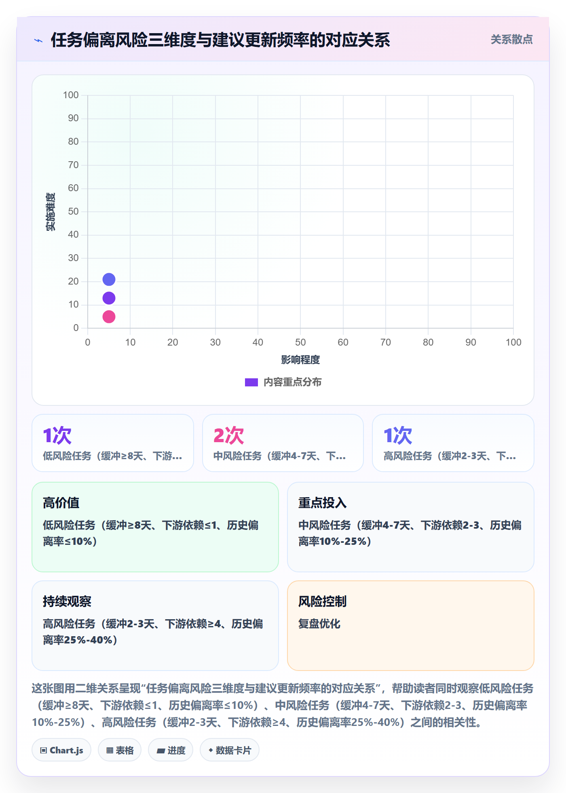This screenshot has height=793, width=566.
Task: Click the grid icon in the 表格 chip
Action: (110, 751)
